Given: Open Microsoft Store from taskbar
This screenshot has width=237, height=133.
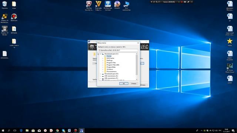Looking at the screenshot, I should tap(33, 130).
